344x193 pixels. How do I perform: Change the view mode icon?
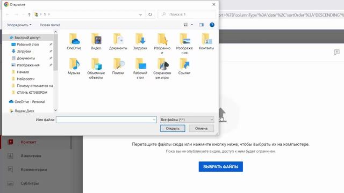click(185, 25)
